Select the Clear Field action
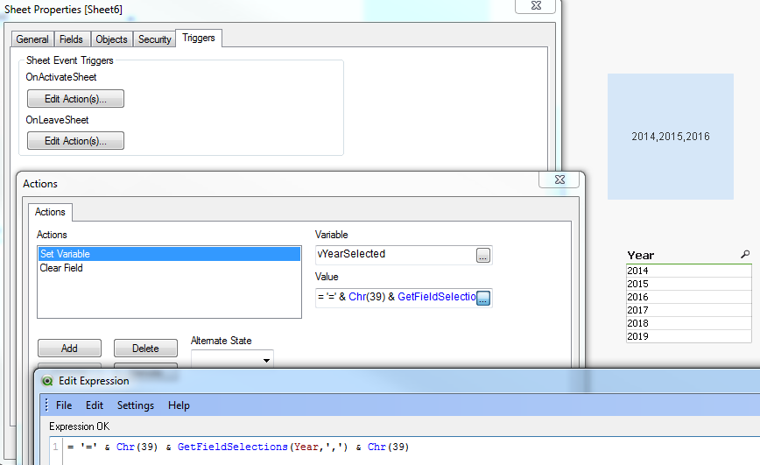Image resolution: width=760 pixels, height=465 pixels. point(169,268)
